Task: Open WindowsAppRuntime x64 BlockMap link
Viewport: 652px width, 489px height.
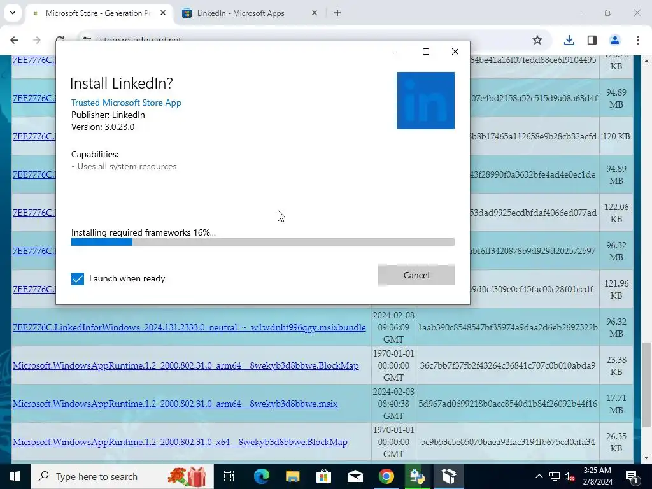Action: coord(180,443)
